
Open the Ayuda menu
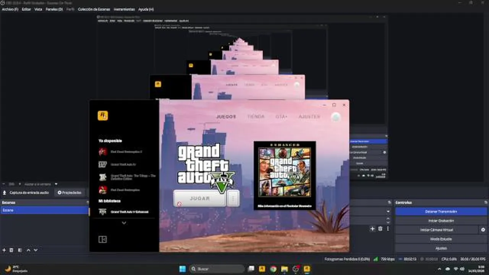coord(146,9)
